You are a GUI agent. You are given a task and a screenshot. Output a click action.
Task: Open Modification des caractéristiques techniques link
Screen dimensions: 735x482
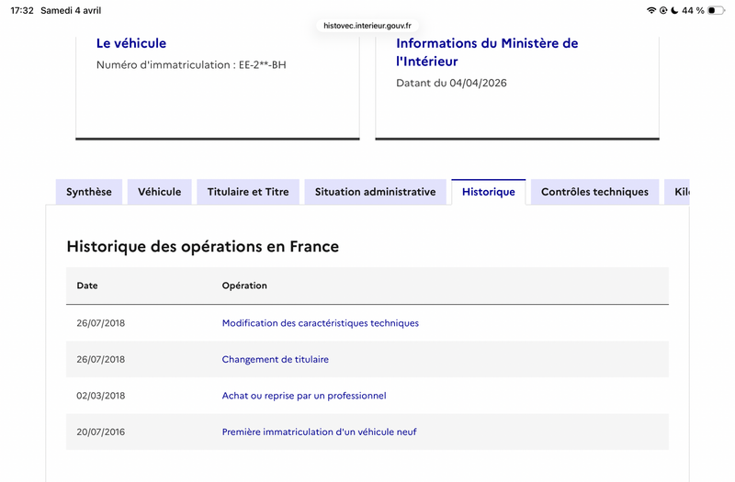(x=320, y=323)
